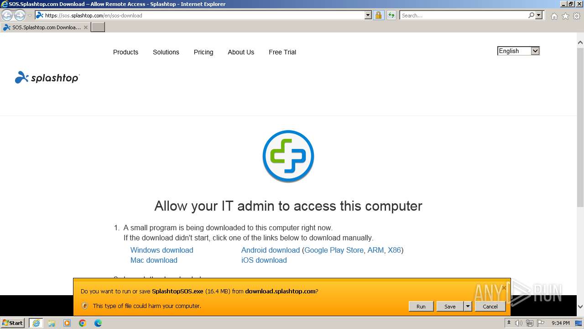Click the 9:34 PM clock
Screen dimensions: 584x329
(x=560, y=323)
